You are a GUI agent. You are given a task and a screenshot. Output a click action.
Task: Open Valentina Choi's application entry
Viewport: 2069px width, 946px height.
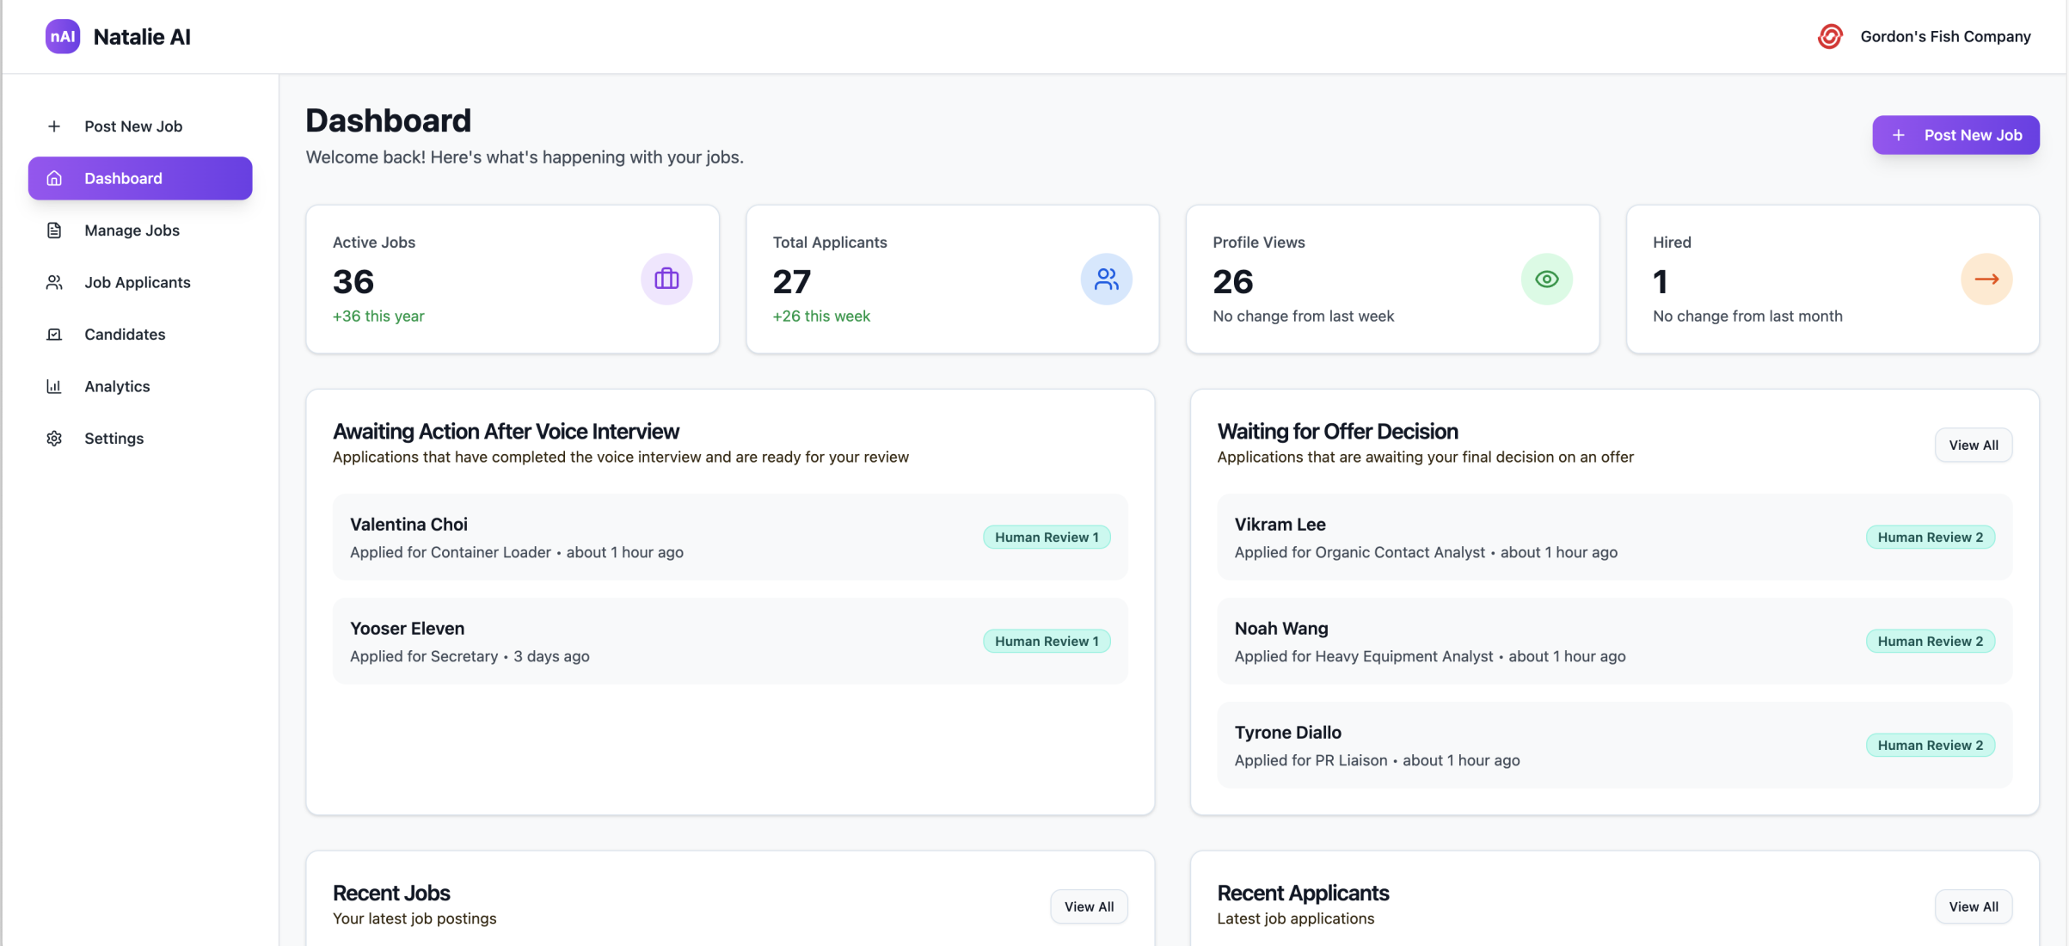(729, 537)
